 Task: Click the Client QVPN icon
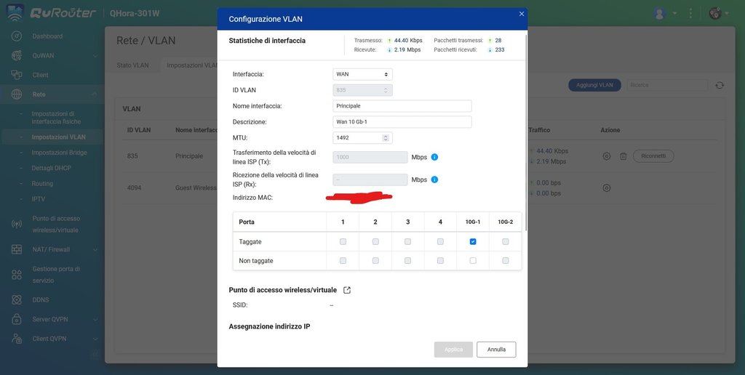[x=17, y=339]
